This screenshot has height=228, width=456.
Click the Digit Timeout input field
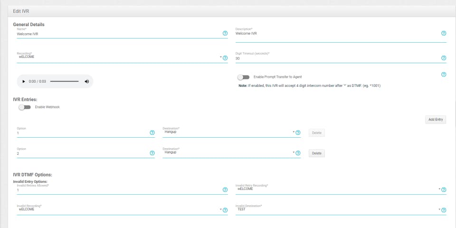(x=338, y=58)
